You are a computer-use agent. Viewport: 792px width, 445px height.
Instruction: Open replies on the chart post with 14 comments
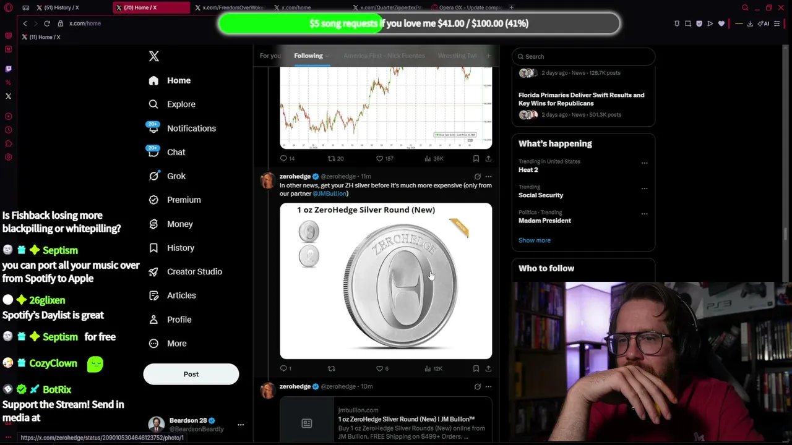(287, 158)
